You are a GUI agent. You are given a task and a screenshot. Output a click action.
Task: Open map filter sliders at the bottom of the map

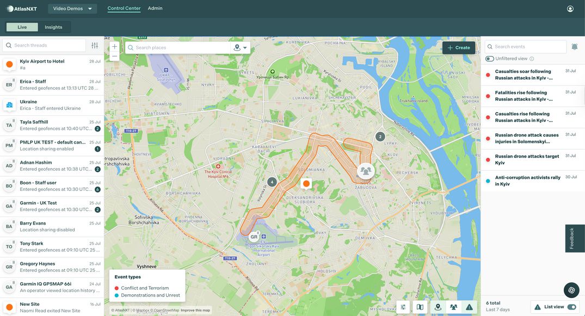pos(403,307)
